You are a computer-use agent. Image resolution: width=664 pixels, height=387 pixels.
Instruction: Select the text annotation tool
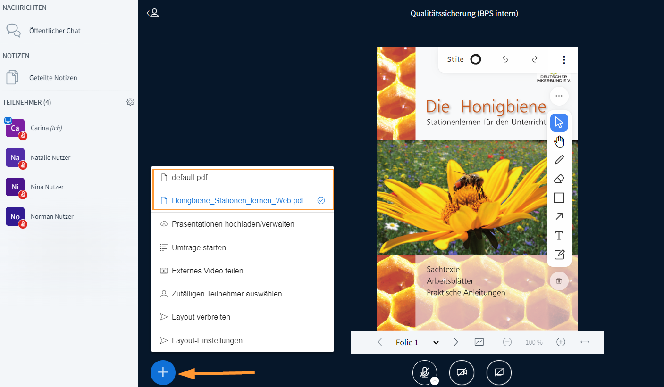559,235
